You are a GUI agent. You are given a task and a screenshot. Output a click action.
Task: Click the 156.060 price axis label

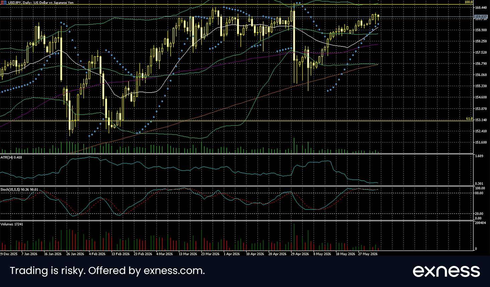(x=480, y=75)
